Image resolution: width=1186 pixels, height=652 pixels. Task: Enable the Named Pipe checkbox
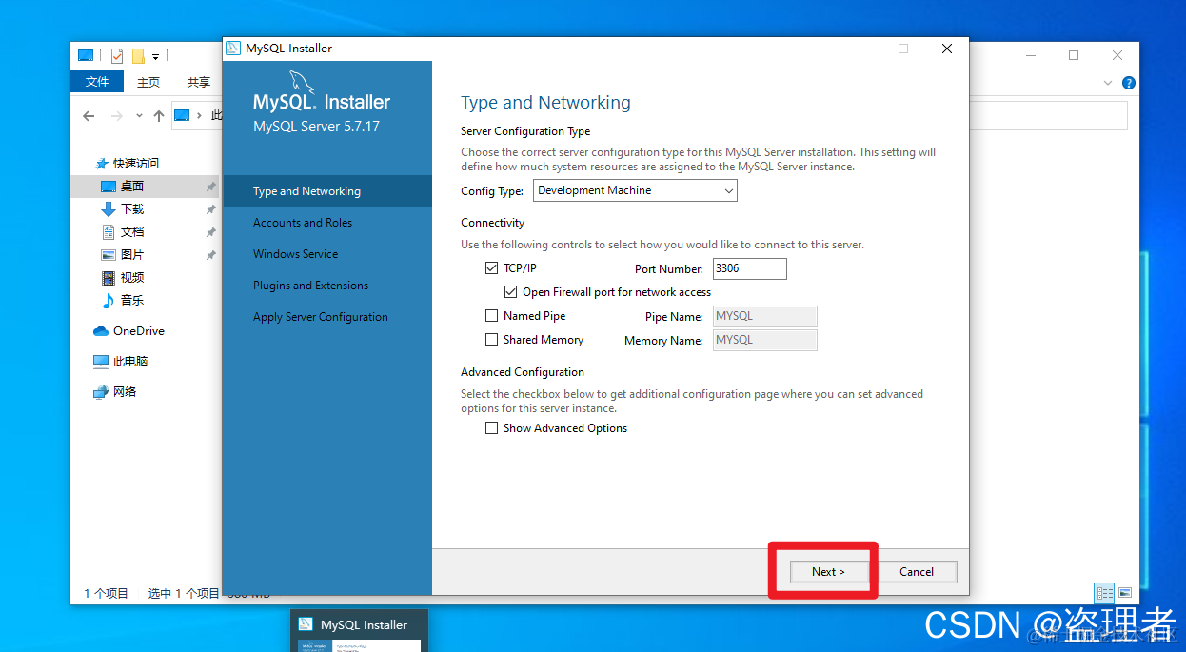click(x=491, y=316)
